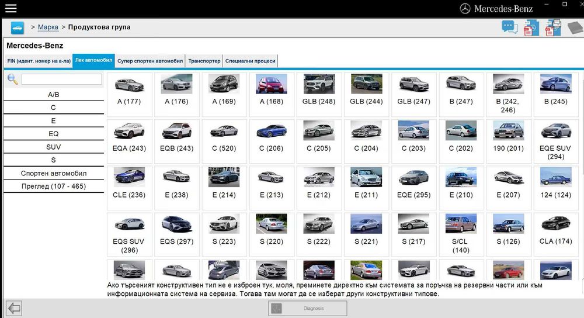Select the E (207) model

[509, 188]
